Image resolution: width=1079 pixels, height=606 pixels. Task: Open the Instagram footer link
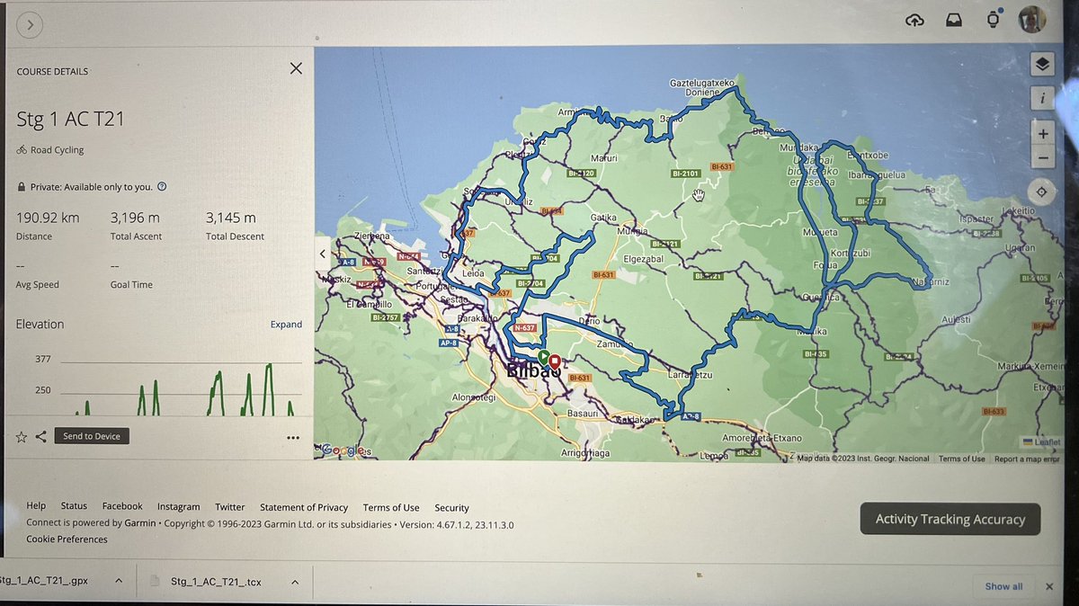tap(178, 507)
